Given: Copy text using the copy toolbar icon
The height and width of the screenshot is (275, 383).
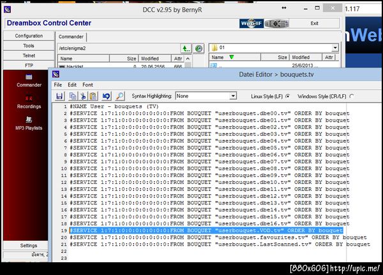Looking at the screenshot, I should click(73, 96).
